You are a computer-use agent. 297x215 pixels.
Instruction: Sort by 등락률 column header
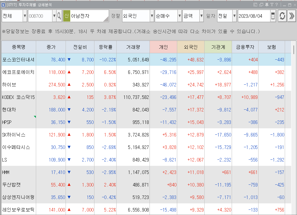105,47
